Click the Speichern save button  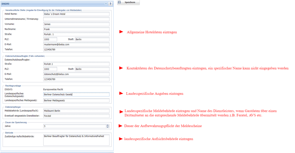[x=128, y=2]
